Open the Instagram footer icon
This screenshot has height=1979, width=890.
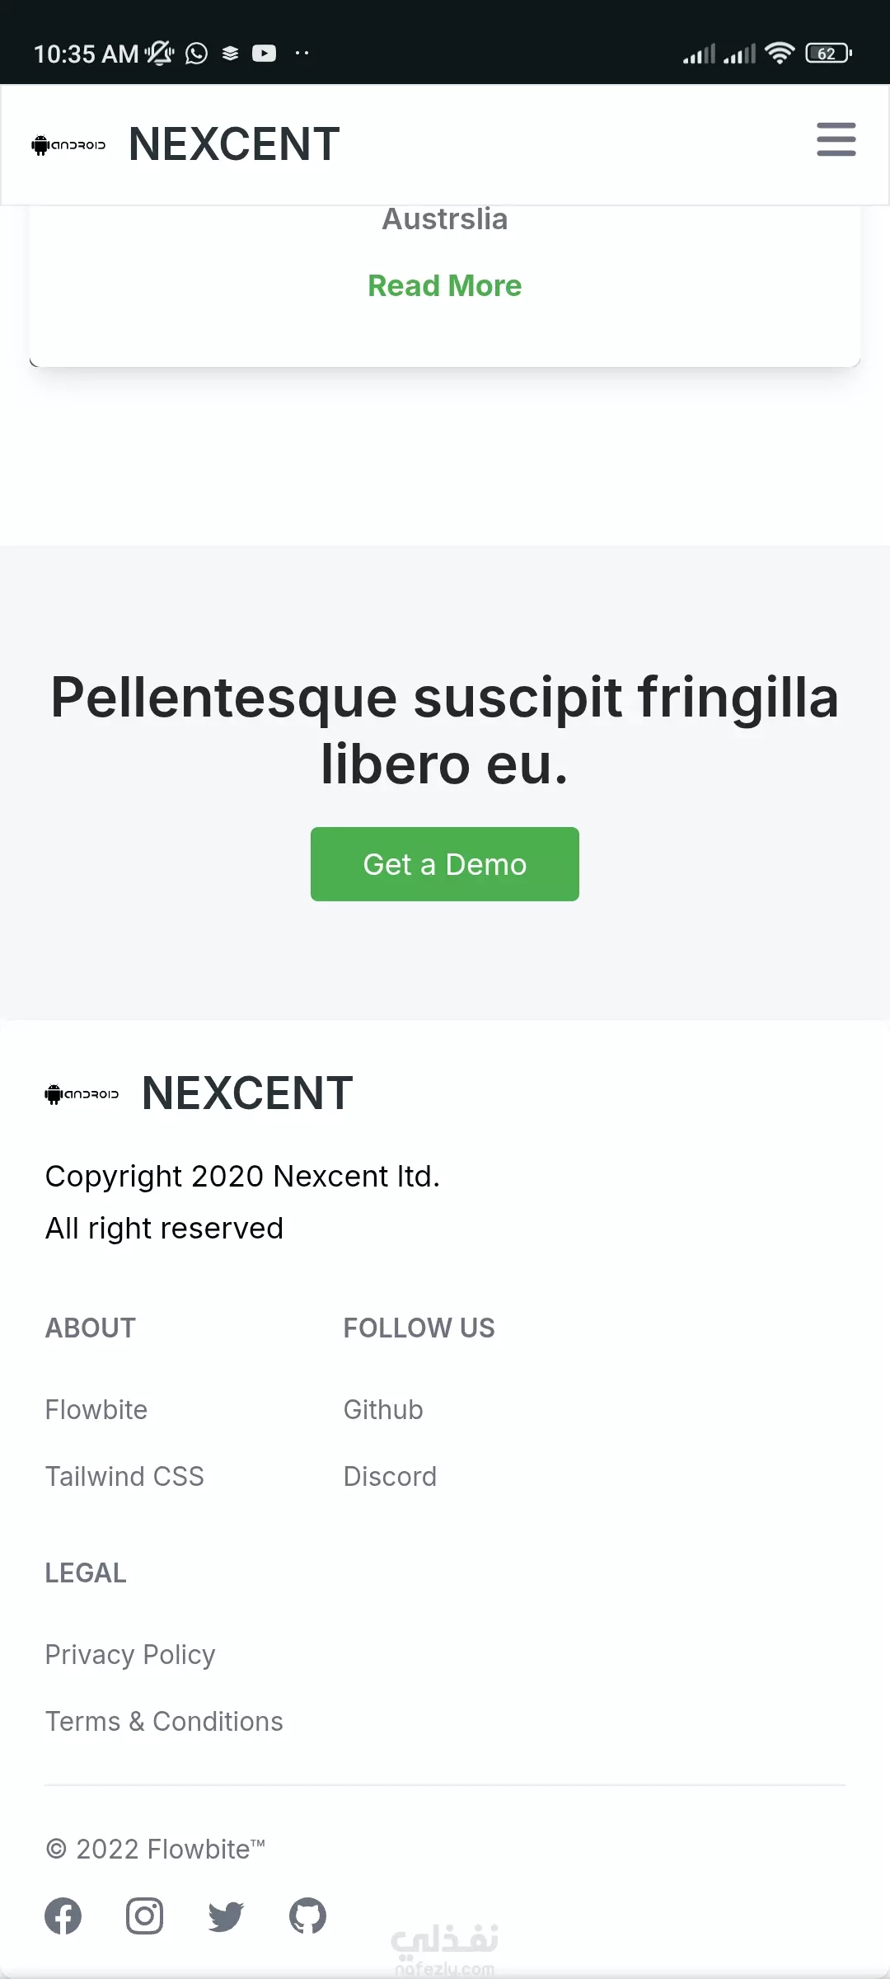144,1916
